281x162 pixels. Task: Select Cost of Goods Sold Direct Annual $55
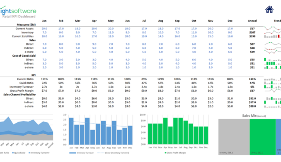(252, 60)
